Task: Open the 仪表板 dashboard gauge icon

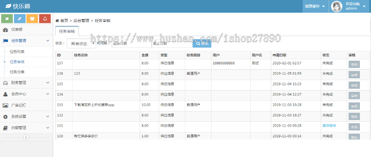Action: click(5, 30)
